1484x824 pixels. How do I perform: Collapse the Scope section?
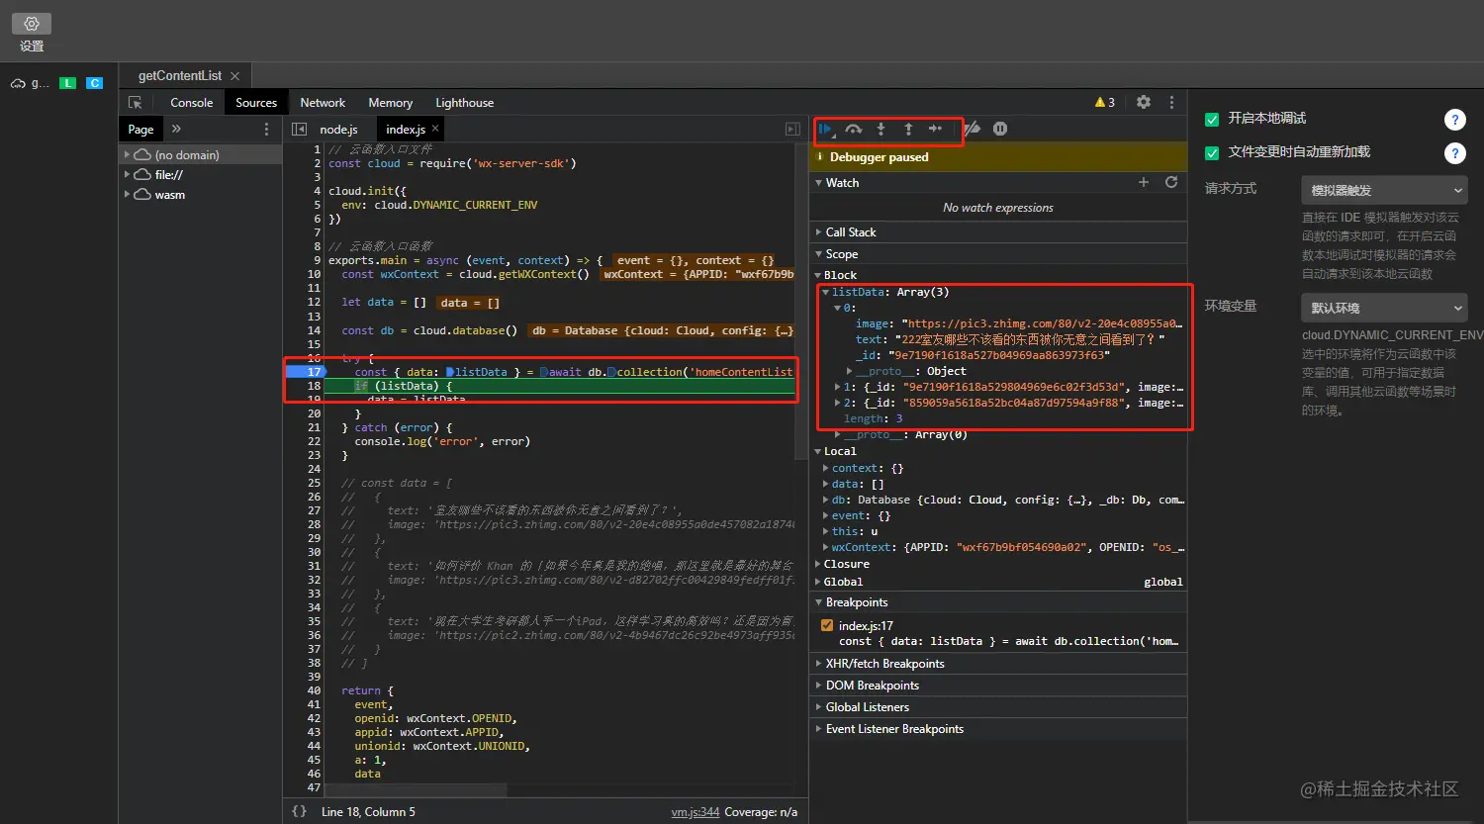[x=998, y=254]
